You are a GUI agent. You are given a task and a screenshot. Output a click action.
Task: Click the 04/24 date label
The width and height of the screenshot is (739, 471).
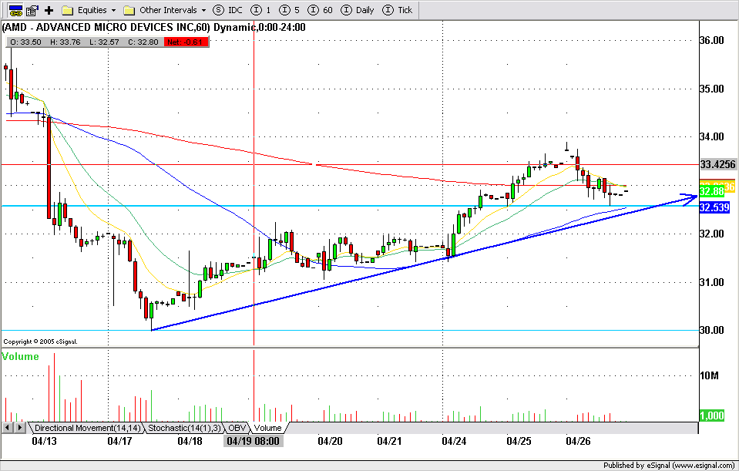click(454, 441)
